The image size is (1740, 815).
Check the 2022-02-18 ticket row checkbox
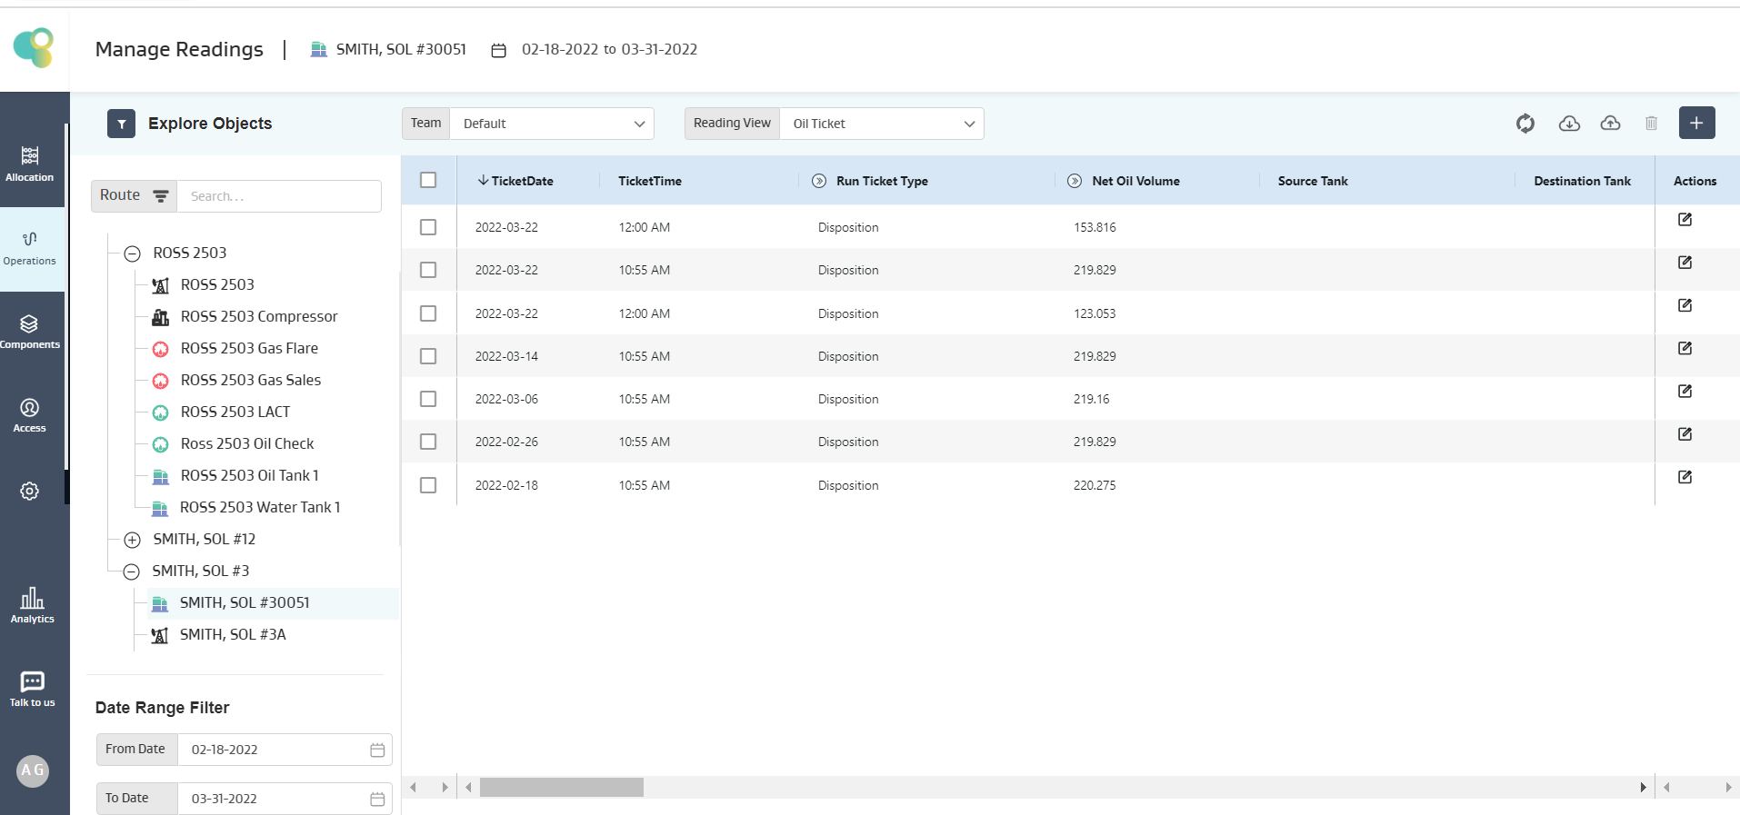pos(428,485)
